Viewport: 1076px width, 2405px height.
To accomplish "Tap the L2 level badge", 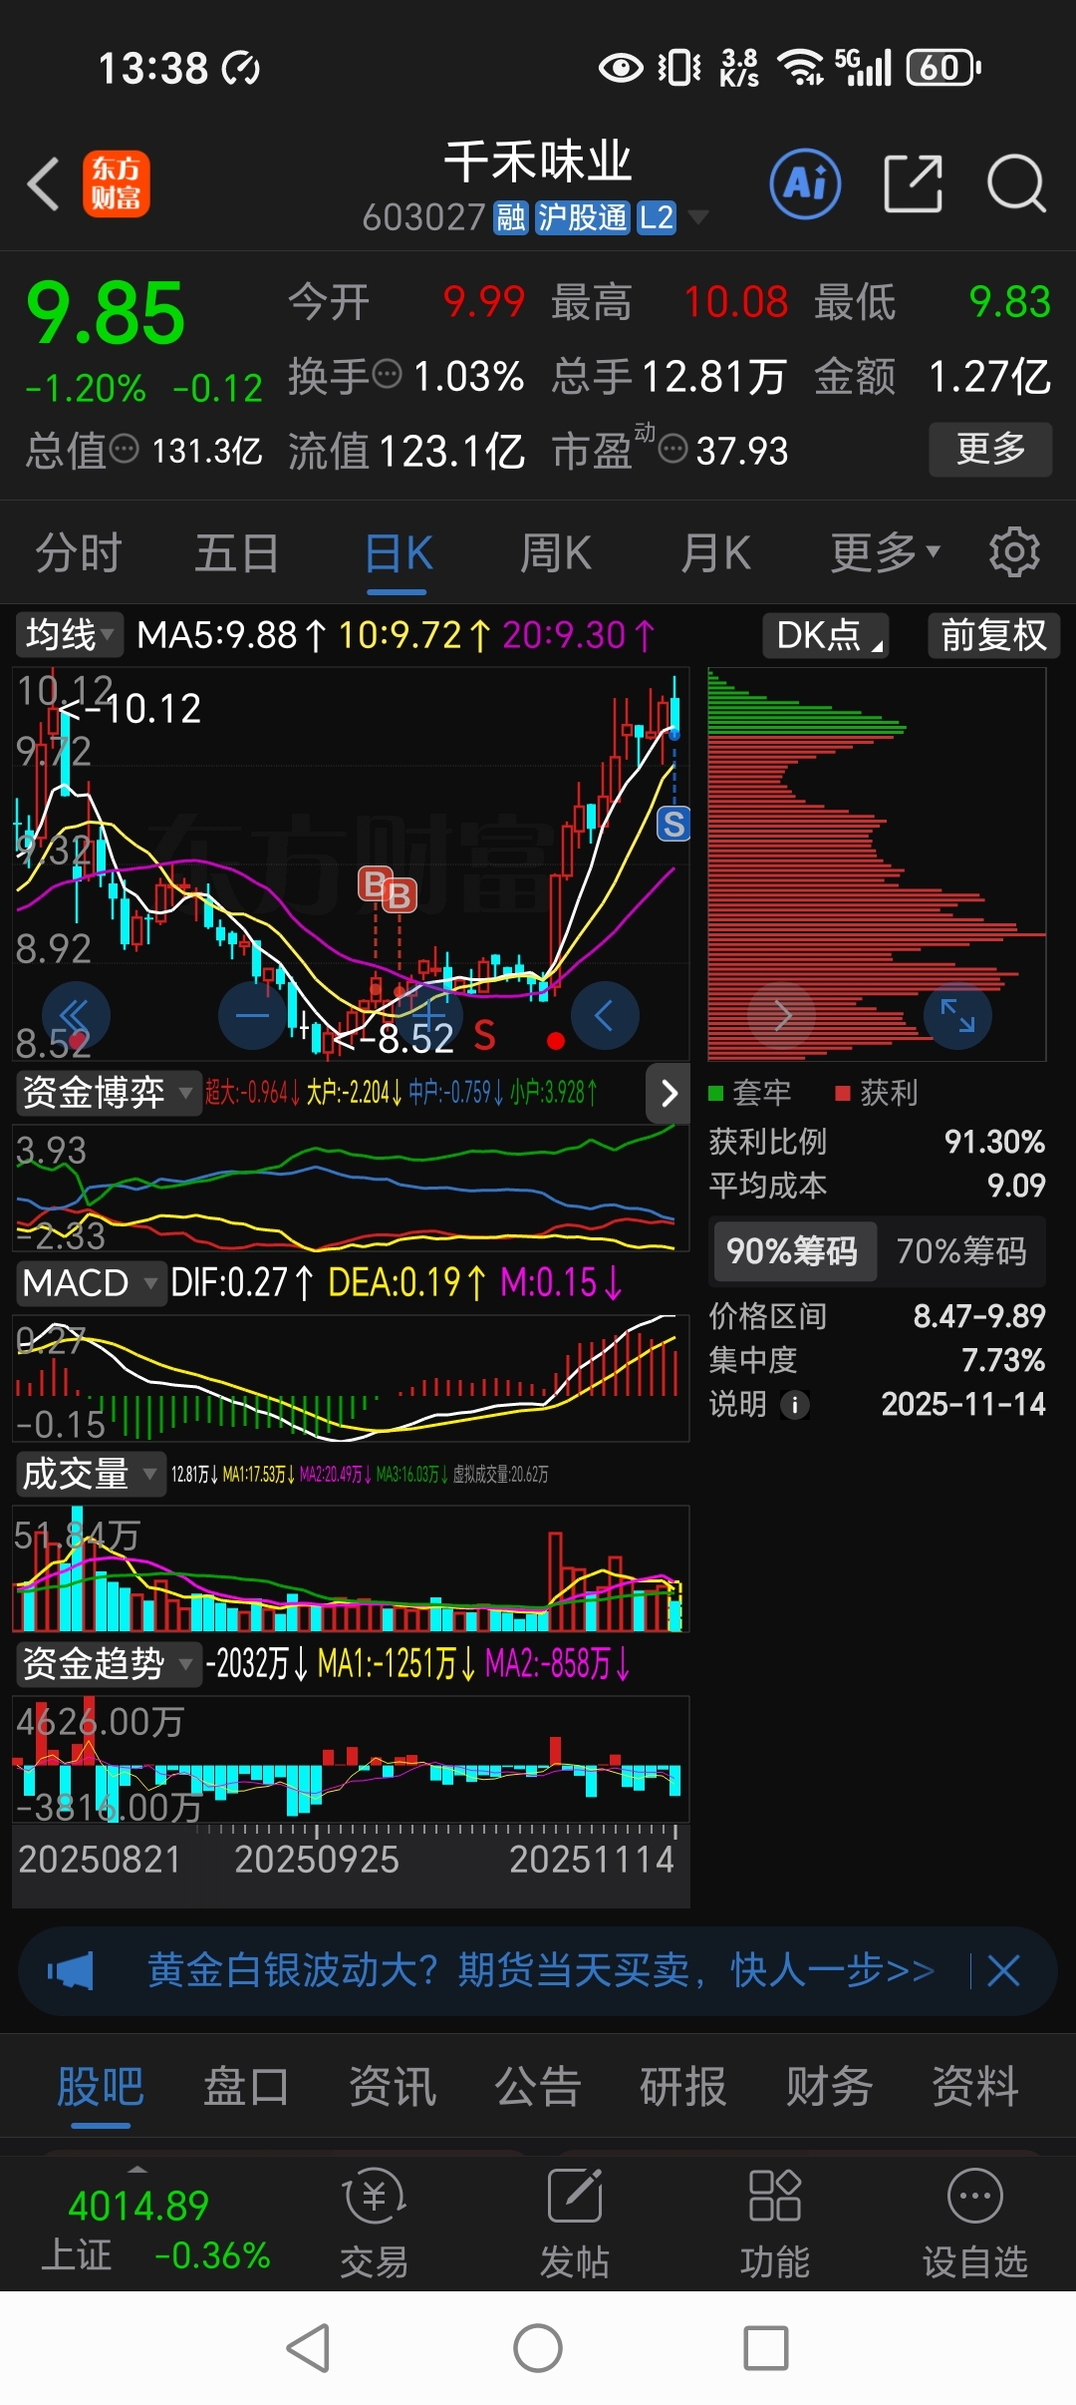I will 657,217.
